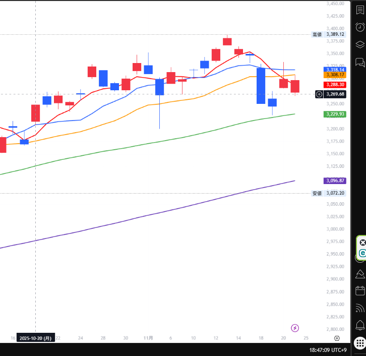The height and width of the screenshot is (356, 366).
Task: Open the news feed broadcast icon
Action: point(360,308)
